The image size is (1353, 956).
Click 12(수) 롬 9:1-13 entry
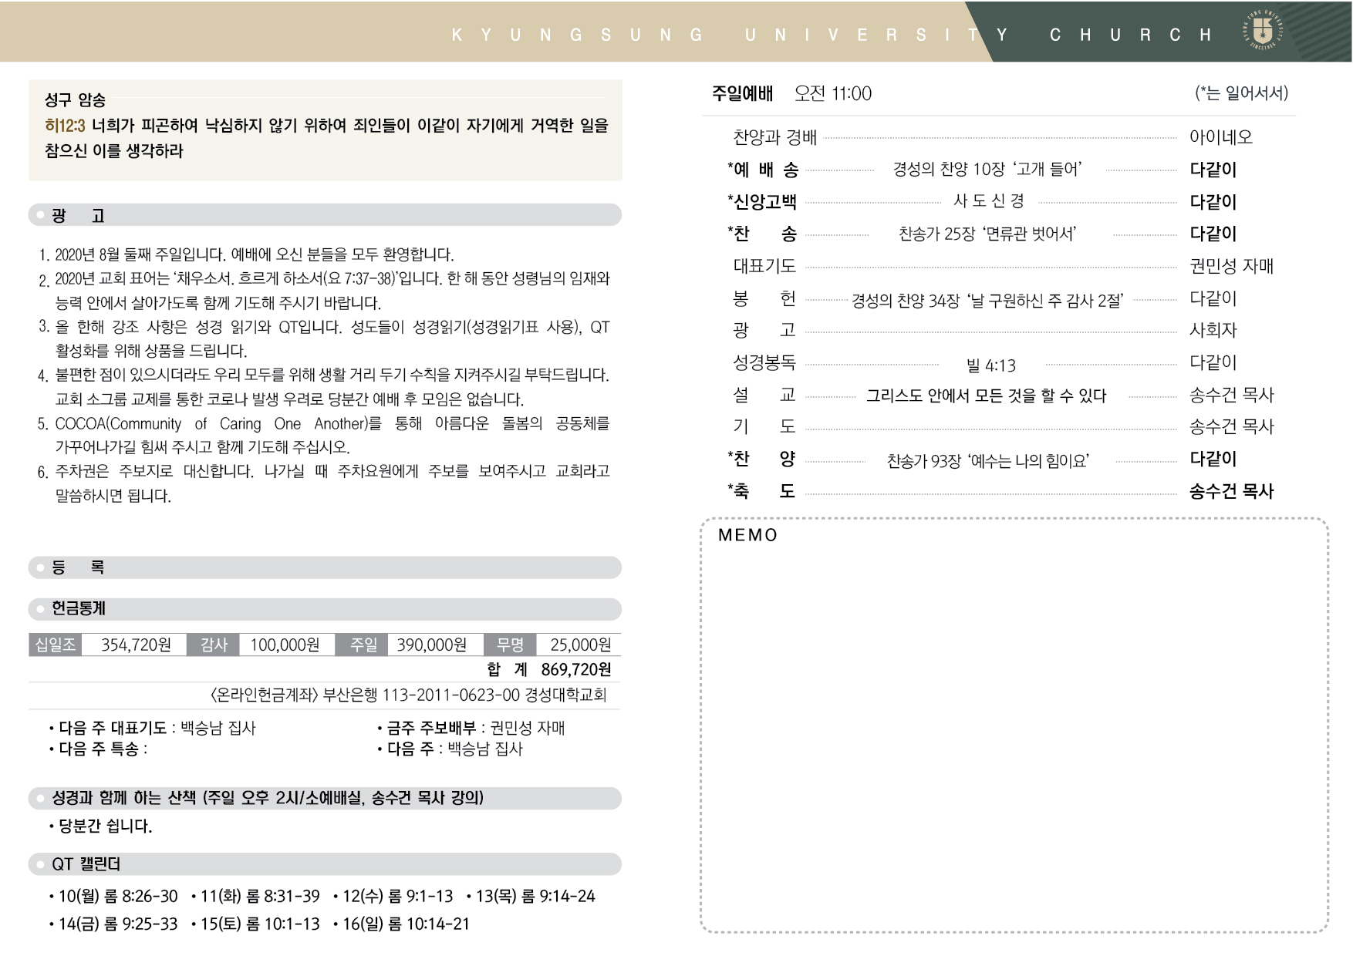[x=393, y=896]
